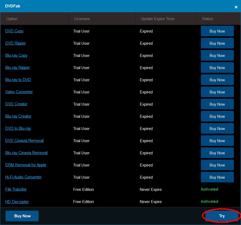
Task: Click Buy Now for Blu-ray Creator
Action: (217, 116)
